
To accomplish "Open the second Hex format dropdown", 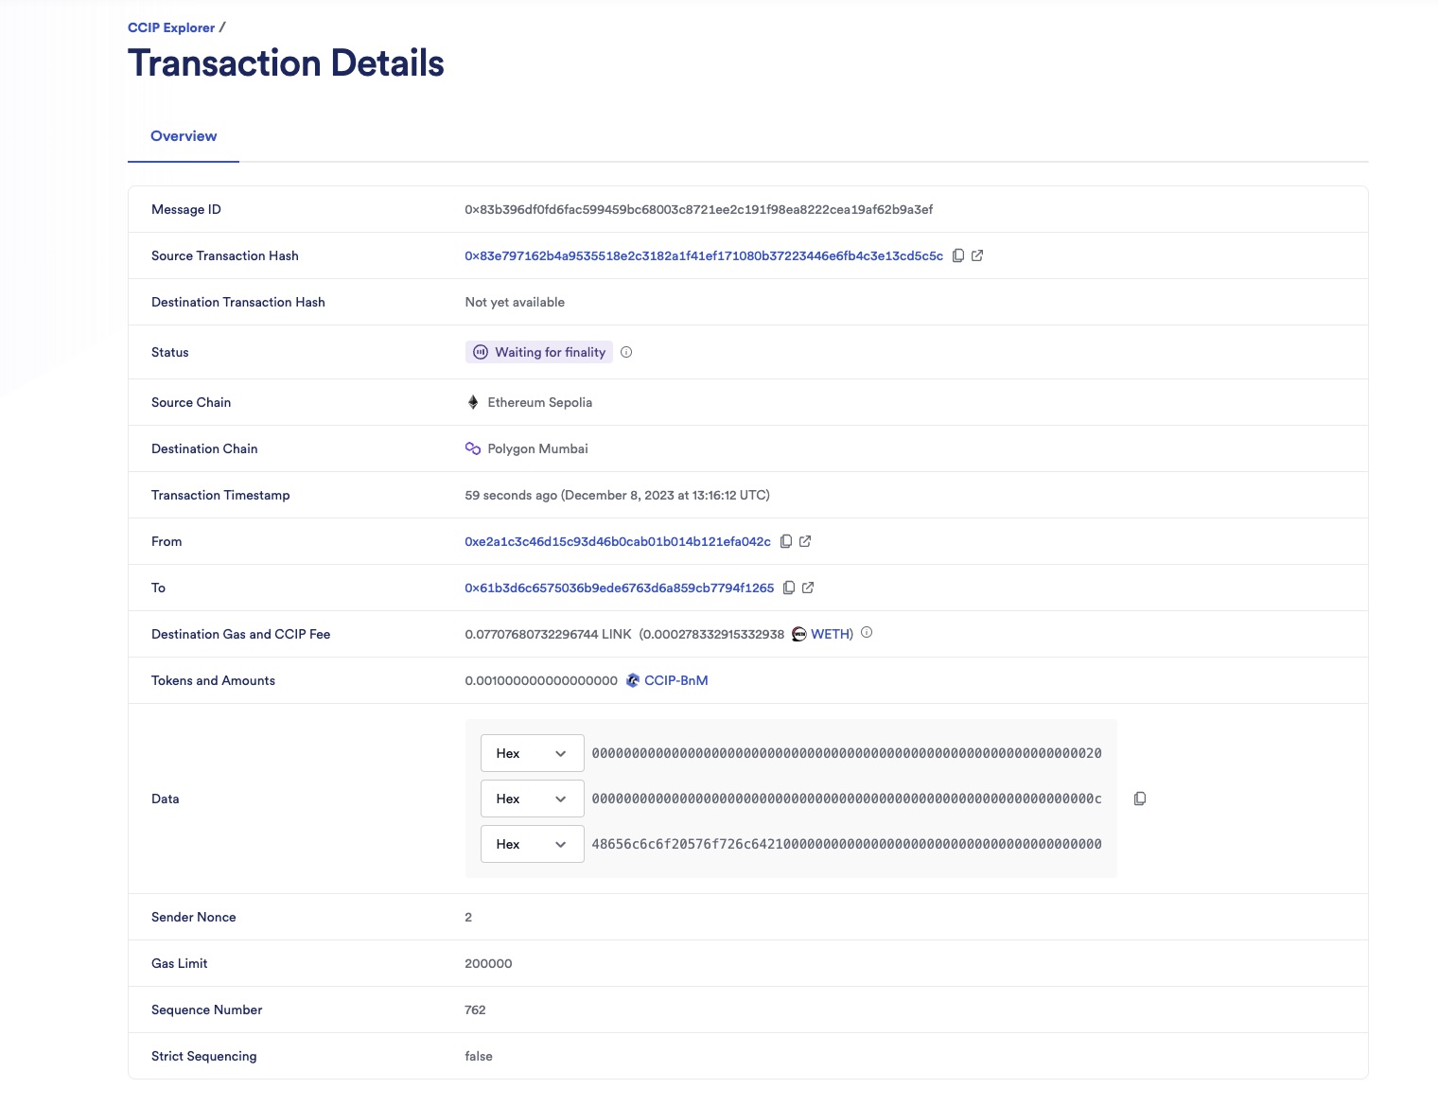I will (533, 799).
